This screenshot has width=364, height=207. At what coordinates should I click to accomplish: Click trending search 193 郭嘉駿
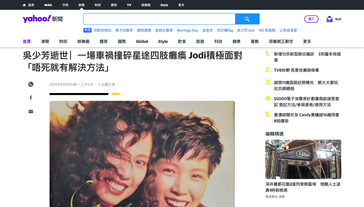point(267,30)
